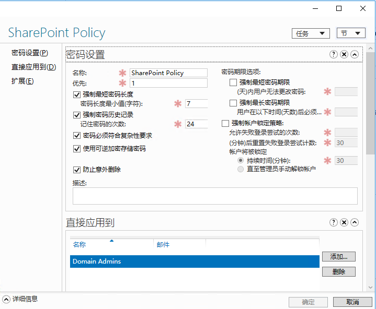
Task: Expand 详细信息 chevron icon
Action: (6, 299)
